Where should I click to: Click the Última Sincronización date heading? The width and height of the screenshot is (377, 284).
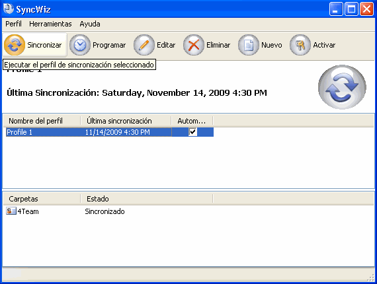click(x=137, y=93)
